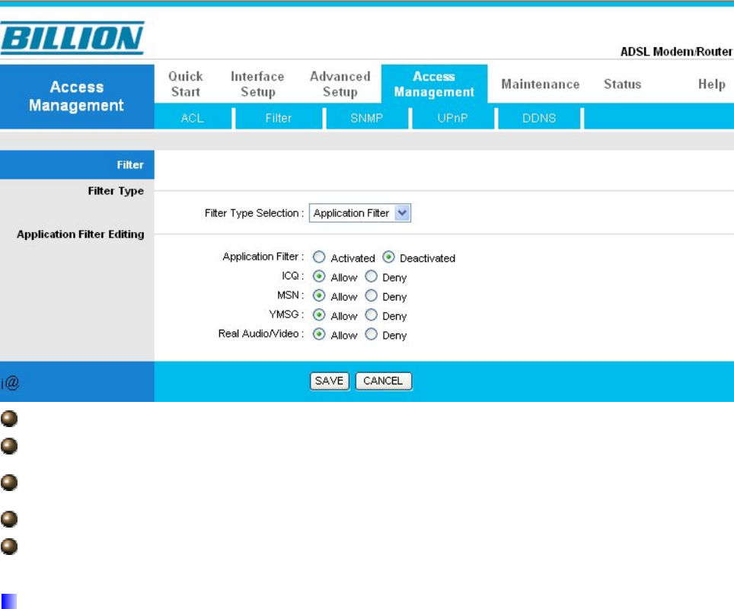Go to the DDNS sub-menu

point(539,118)
